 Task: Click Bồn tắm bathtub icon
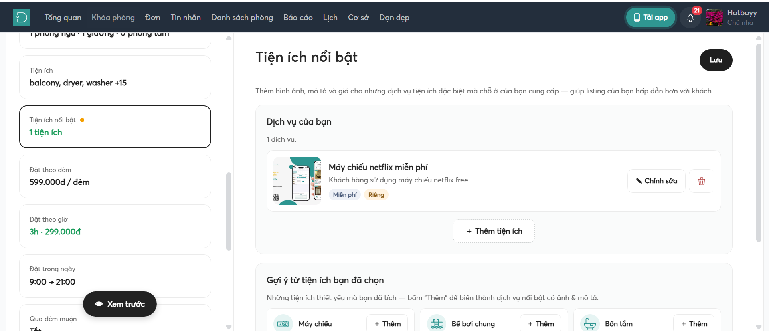click(590, 323)
